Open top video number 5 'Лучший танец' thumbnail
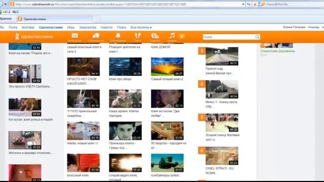 (222, 122)
